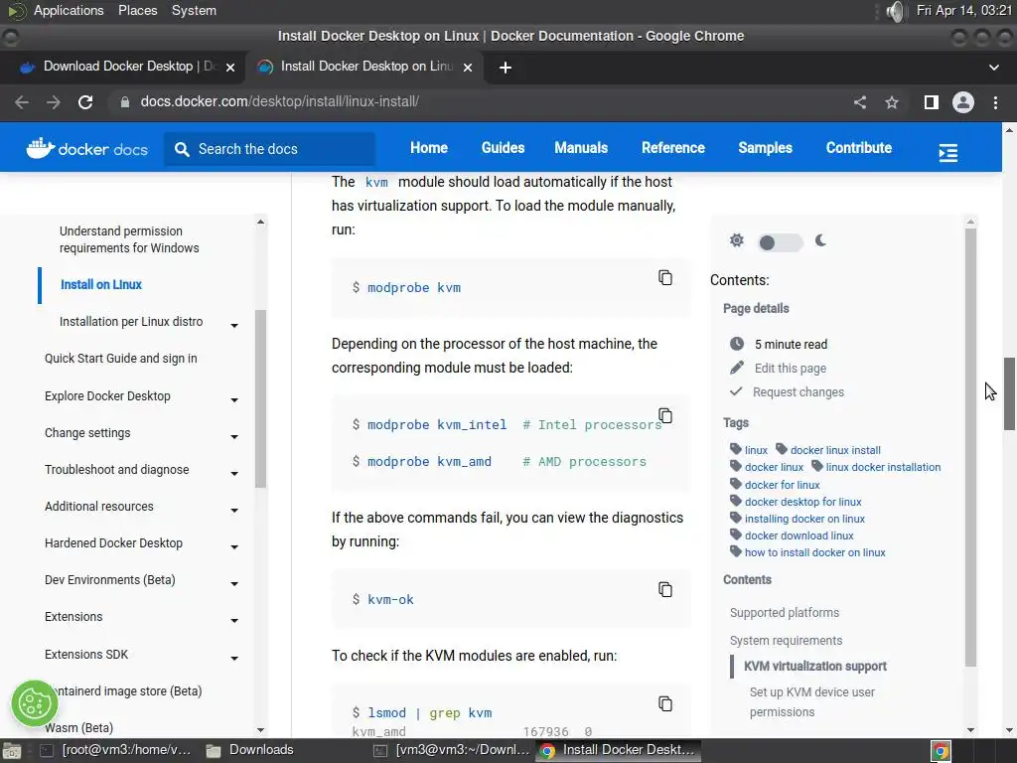Open Understand permission requirements for Windows
The height and width of the screenshot is (763, 1017).
129,239
